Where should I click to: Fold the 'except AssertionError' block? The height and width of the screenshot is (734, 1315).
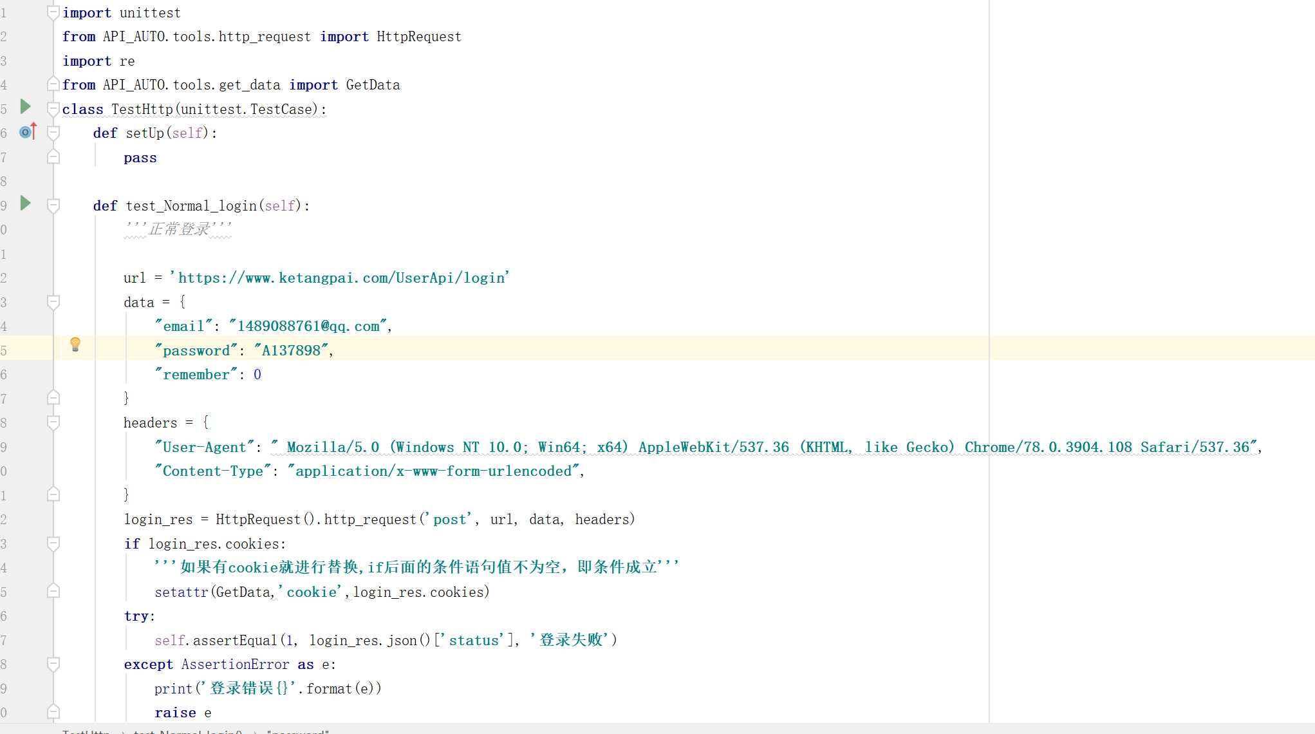(x=53, y=664)
